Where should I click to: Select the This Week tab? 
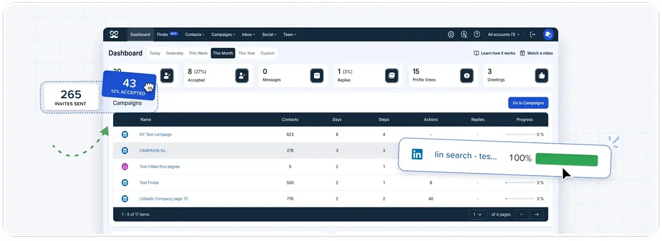click(198, 53)
